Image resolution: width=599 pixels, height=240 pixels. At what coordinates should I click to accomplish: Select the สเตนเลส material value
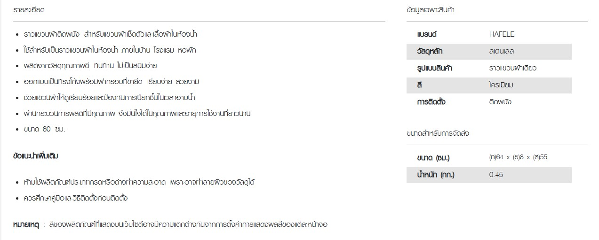pyautogui.click(x=504, y=51)
